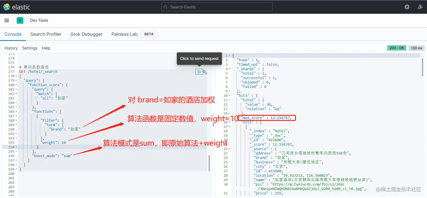This screenshot has height=198, width=427.
Task: Collapse the query block at line 179
Action: (x=16, y=81)
